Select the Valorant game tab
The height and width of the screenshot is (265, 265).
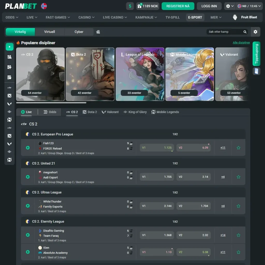(110, 112)
